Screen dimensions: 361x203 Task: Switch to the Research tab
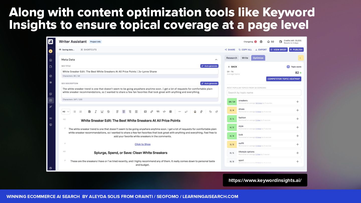(x=232, y=58)
